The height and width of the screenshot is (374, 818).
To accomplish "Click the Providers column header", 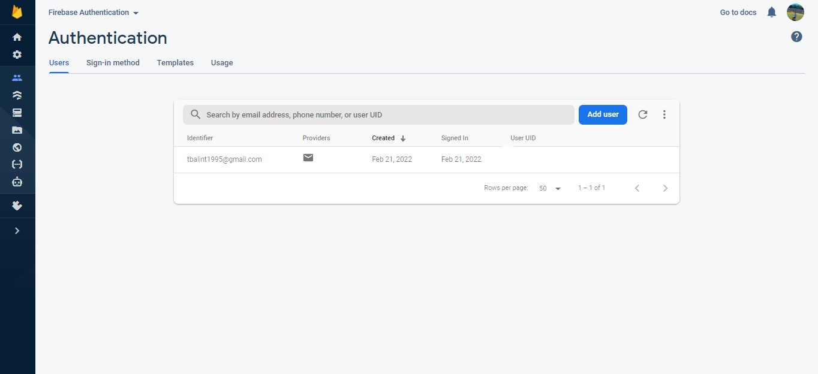I will pos(316,138).
